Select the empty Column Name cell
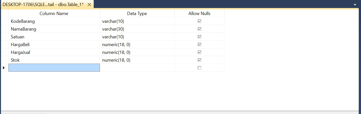Viewport: 361px width, 114px height. 54,68
